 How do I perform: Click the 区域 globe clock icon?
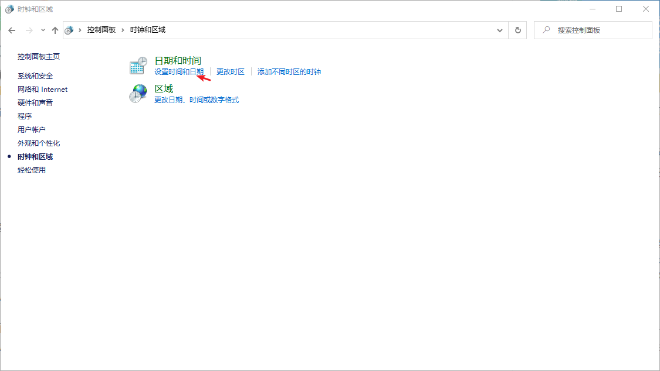click(138, 94)
